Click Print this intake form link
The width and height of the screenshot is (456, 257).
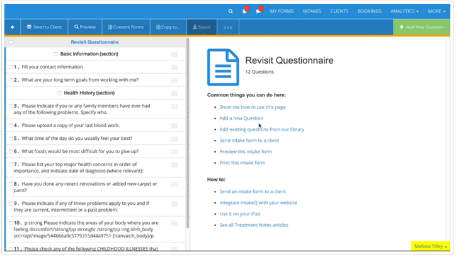242,163
